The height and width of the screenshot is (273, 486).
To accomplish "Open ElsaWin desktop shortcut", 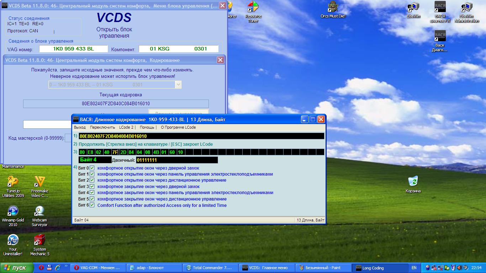I will [413, 10].
